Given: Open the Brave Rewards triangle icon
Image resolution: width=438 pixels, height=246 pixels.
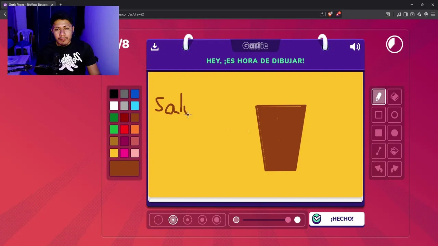Looking at the screenshot, I should [338, 14].
